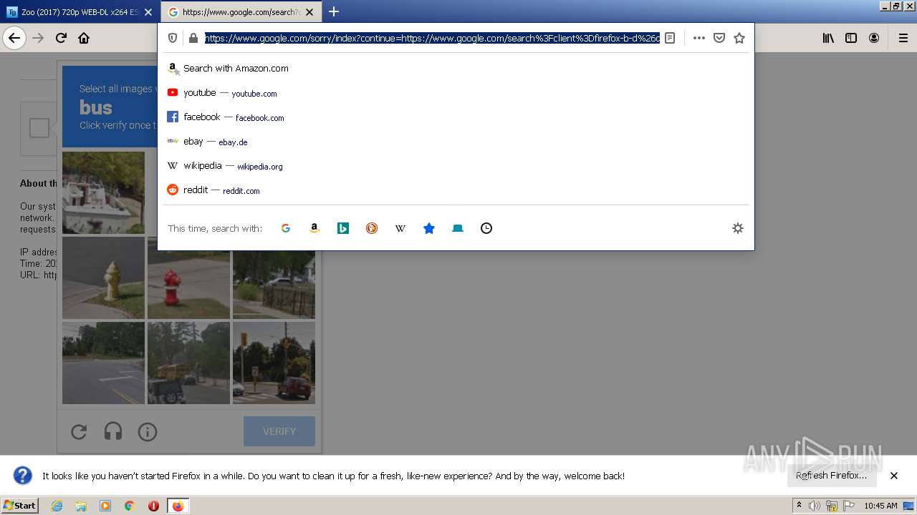
Task: Go back with the browser back arrow
Action: point(14,38)
